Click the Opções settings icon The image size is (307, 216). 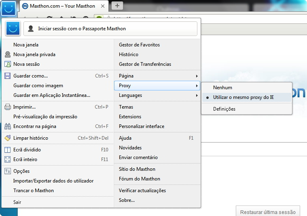tap(8, 171)
